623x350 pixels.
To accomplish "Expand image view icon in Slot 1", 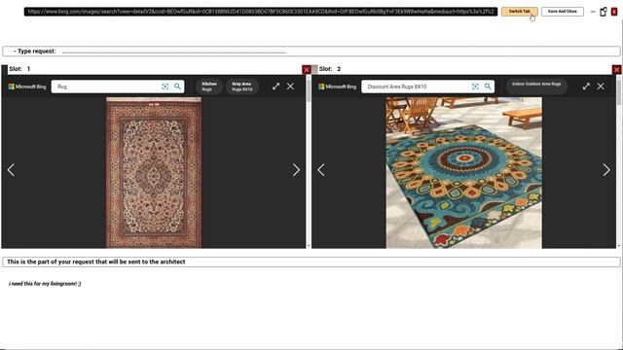I will pos(275,87).
